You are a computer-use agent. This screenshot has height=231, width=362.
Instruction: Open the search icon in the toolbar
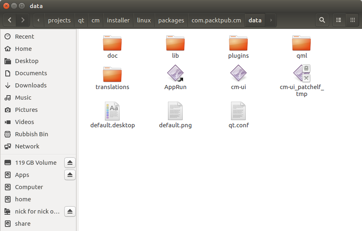(322, 20)
